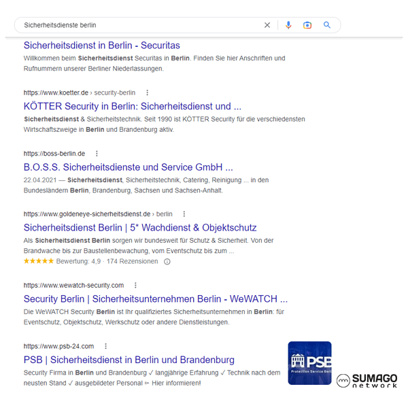The width and height of the screenshot is (408, 408).
Task: Click the 'security-berlin' breadcrumb of koetter.de
Action: click(115, 92)
